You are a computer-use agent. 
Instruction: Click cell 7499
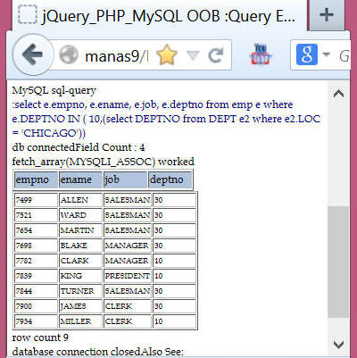[36, 200]
